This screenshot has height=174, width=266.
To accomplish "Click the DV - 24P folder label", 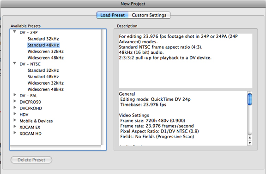I will [x=29, y=33].
